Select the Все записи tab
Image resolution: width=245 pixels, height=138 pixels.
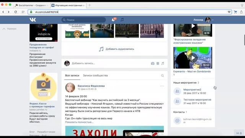click(x=72, y=76)
